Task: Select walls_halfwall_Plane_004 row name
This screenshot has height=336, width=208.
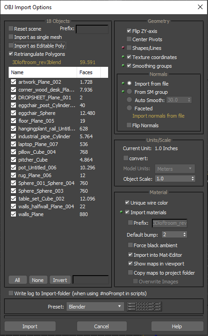Action: pos(46,206)
